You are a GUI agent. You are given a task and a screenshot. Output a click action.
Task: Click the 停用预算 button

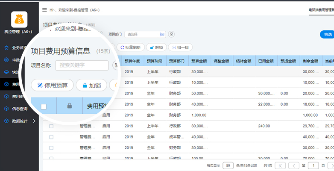coord(52,85)
